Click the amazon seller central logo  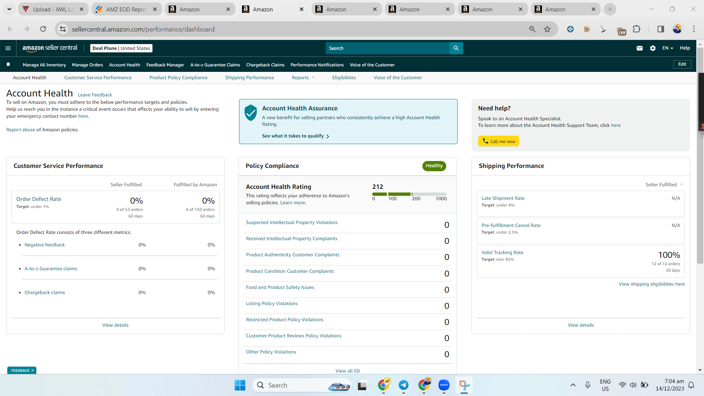(50, 48)
